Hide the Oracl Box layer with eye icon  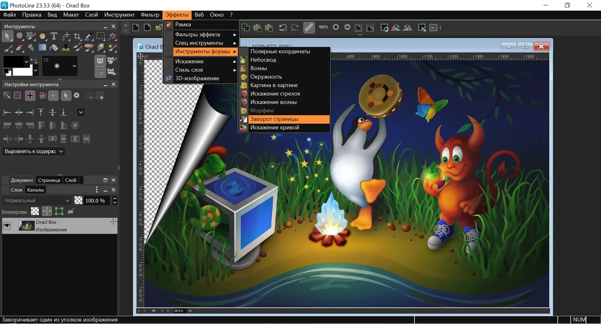tap(7, 226)
